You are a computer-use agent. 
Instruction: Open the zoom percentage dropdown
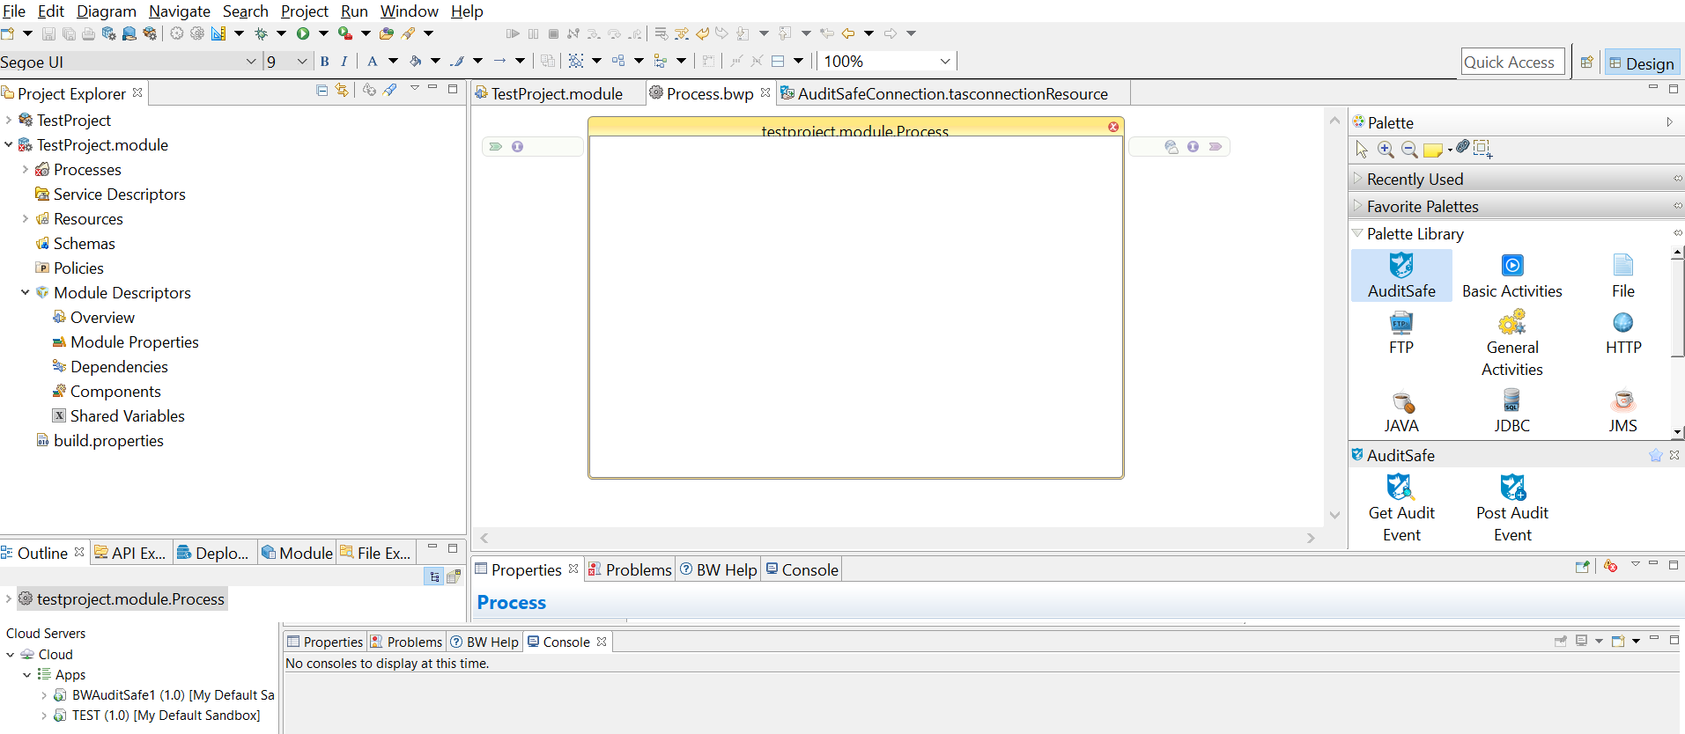click(945, 62)
